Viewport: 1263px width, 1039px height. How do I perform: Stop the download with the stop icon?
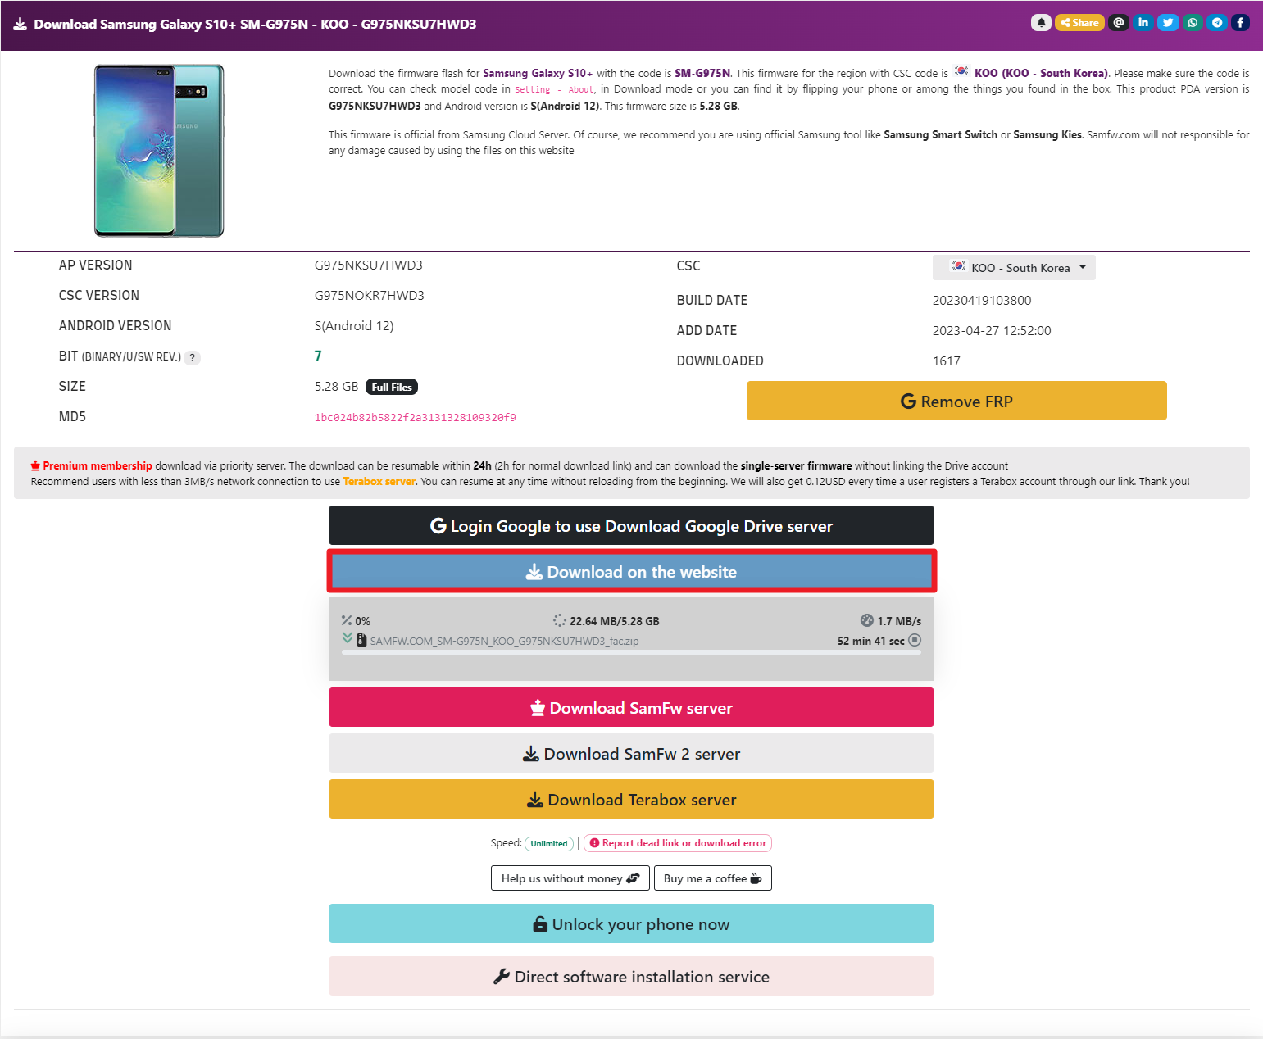click(x=915, y=641)
